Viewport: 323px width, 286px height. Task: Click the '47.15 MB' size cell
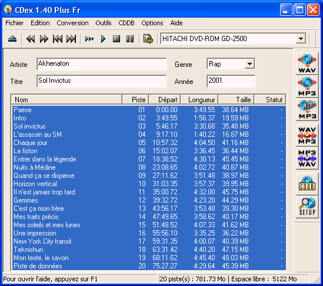[235, 250]
